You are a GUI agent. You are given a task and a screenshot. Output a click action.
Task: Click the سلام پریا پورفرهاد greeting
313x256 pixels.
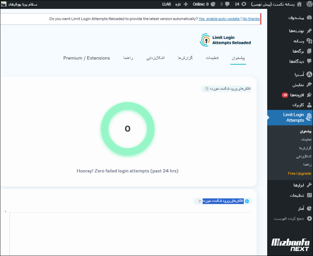click(x=23, y=4)
